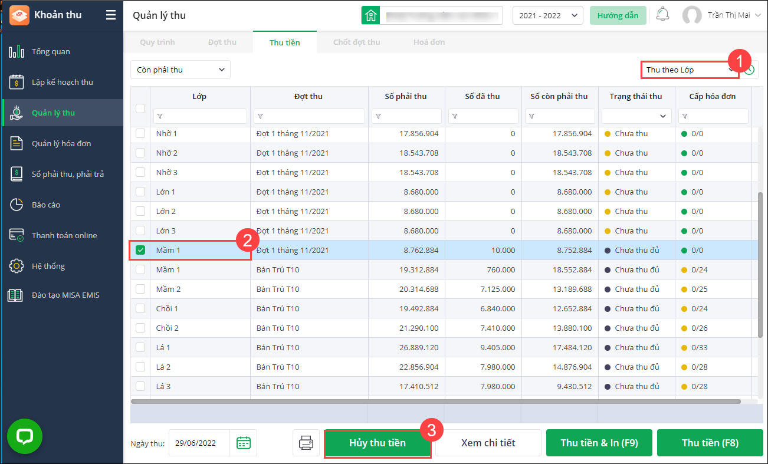Click the Thu tiền (F8) button
The width and height of the screenshot is (768, 464).
(x=710, y=443)
